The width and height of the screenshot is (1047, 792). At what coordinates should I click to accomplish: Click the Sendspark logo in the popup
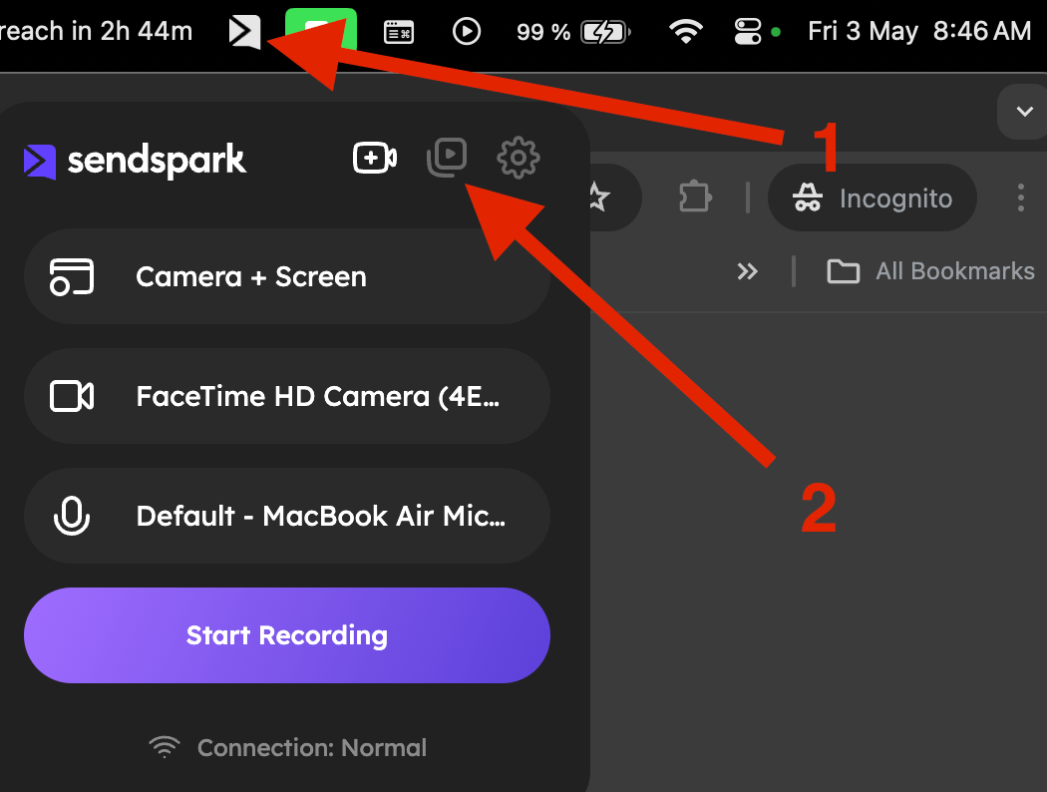(x=135, y=161)
